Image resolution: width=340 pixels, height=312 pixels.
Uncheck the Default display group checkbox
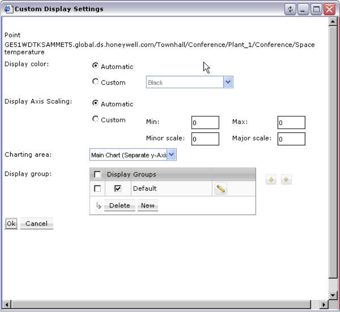point(117,189)
